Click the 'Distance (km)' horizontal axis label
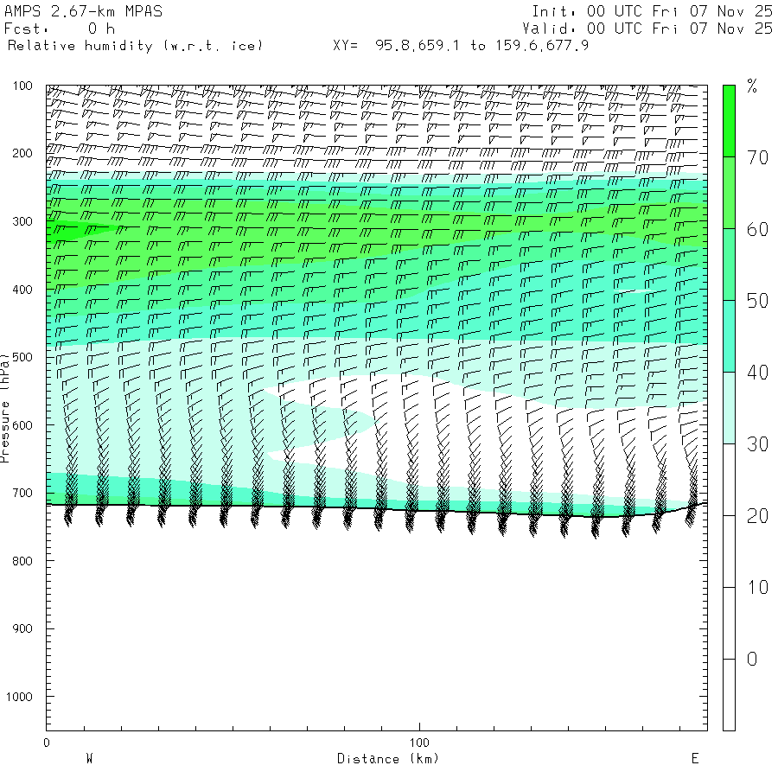Screen dimensions: 778x778 coord(387,758)
